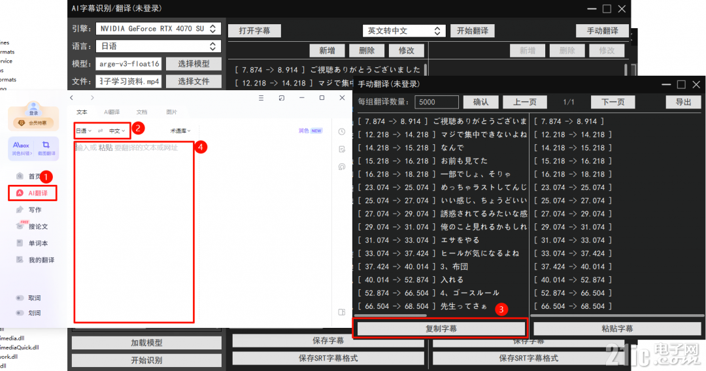Focus the translation text input area
The height and width of the screenshot is (371, 706).
point(134,232)
